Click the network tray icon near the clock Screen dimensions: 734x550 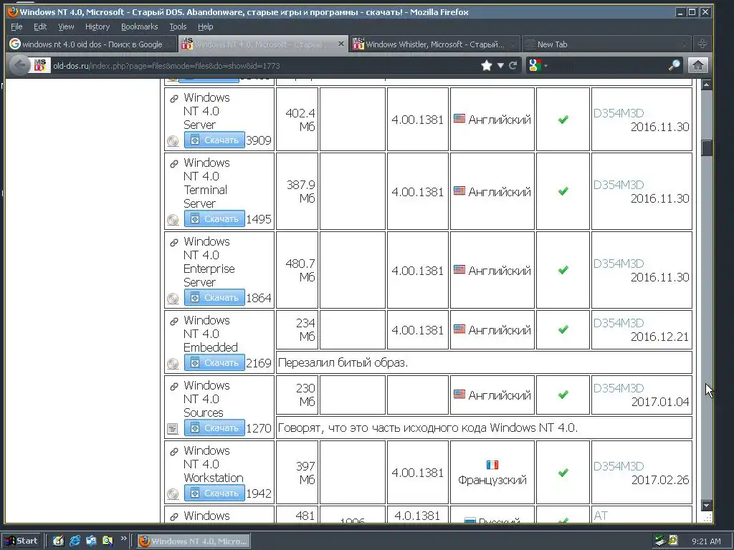click(660, 541)
